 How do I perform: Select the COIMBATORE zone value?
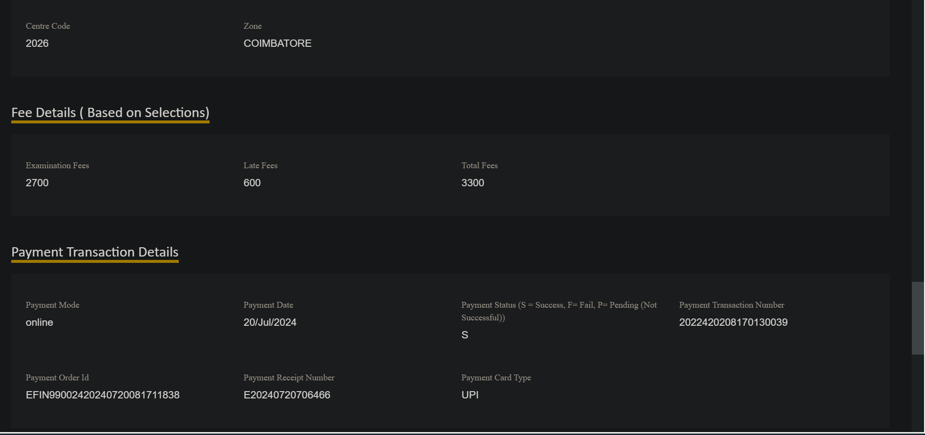pyautogui.click(x=277, y=43)
